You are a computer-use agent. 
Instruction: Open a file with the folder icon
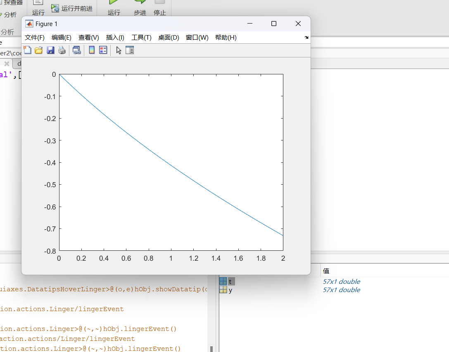(39, 50)
